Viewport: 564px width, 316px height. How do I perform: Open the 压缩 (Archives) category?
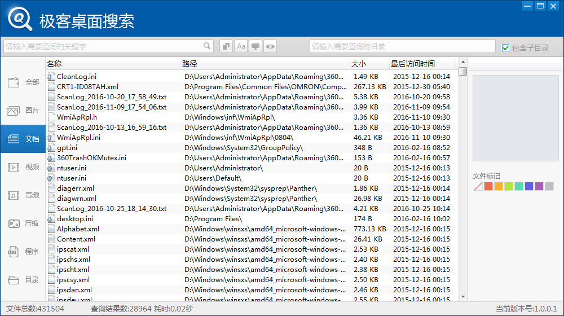23,223
